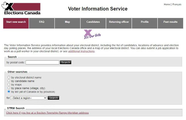Select the by maps search option

(9, 84)
